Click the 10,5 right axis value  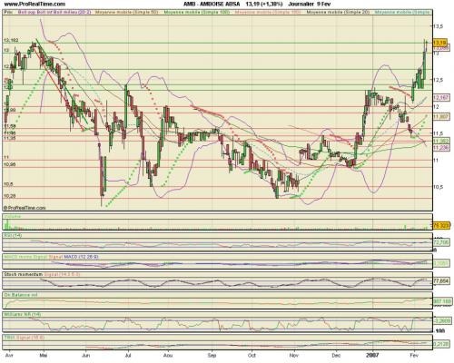(438, 187)
